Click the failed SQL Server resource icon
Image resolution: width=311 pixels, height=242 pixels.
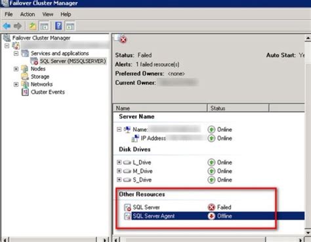pyautogui.click(x=127, y=207)
